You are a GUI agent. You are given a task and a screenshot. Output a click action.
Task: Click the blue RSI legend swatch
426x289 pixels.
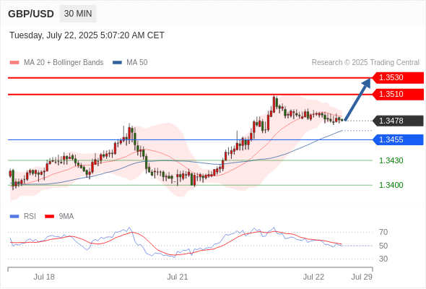coord(14,217)
